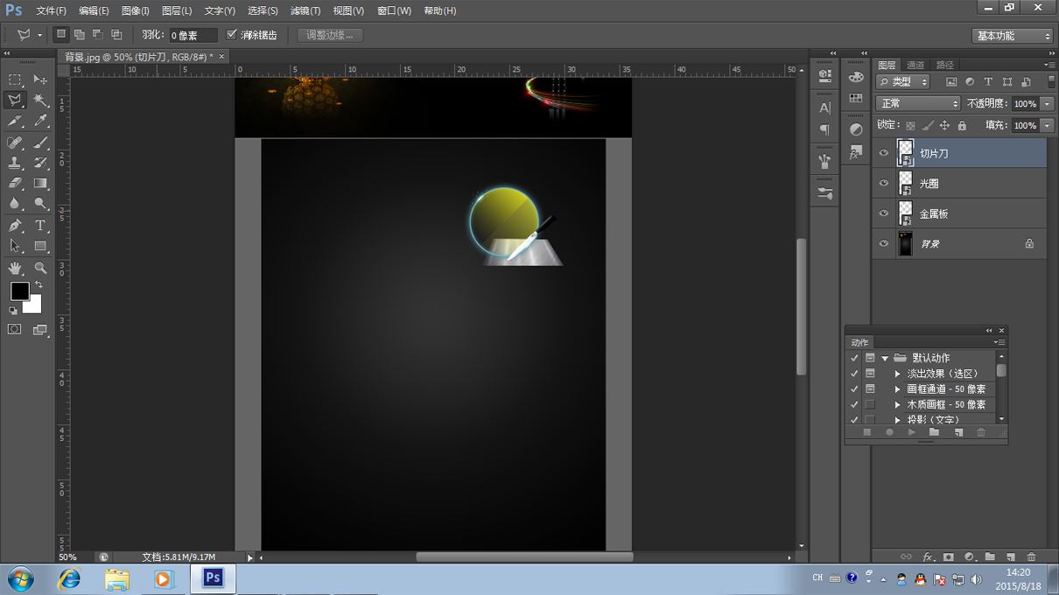Open the 滤镜(T) menu
The image size is (1059, 595).
pos(305,10)
